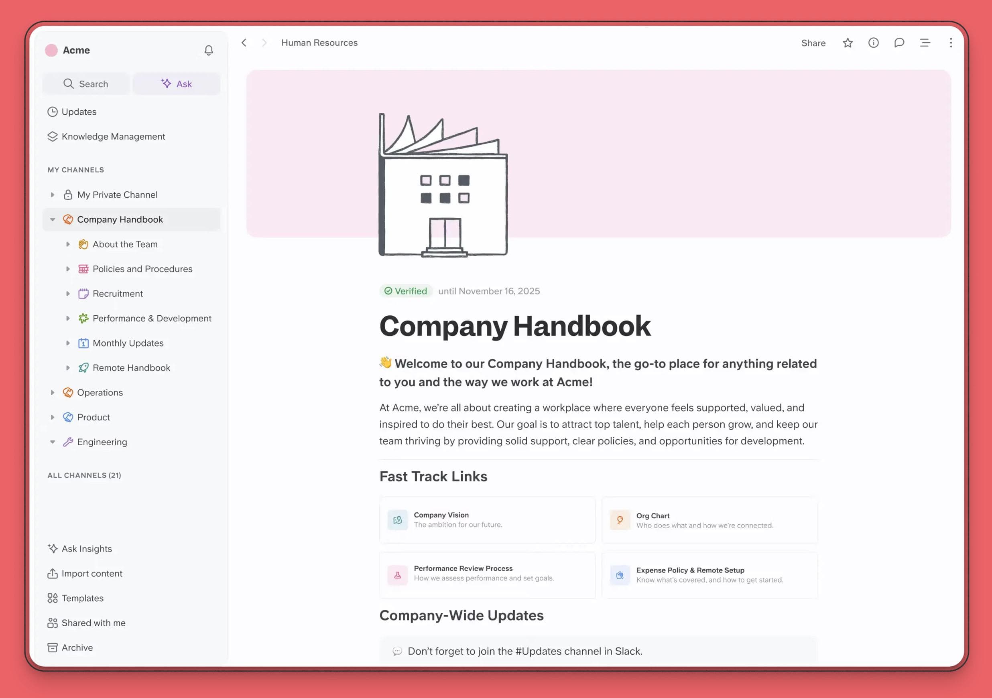Viewport: 992px width, 698px height.
Task: Go back with the left arrow
Action: pos(244,43)
